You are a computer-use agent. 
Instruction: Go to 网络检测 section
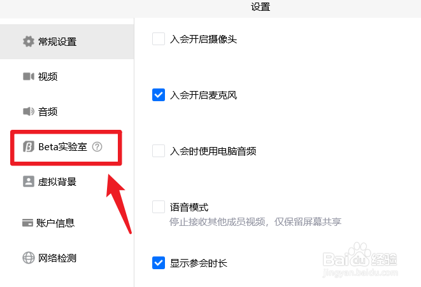pyautogui.click(x=67, y=258)
